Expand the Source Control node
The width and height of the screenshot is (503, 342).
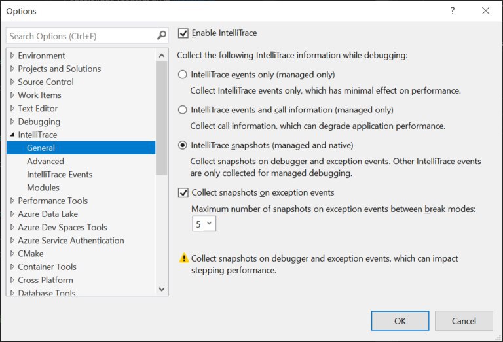pyautogui.click(x=12, y=82)
